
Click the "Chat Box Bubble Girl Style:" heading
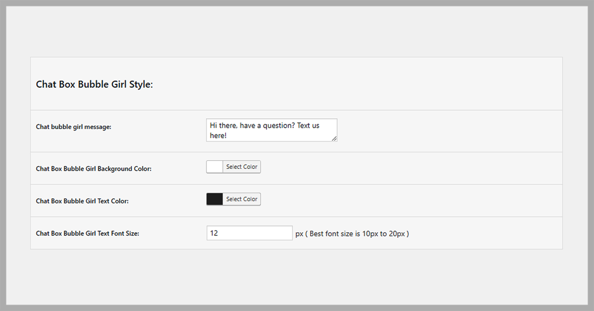95,84
